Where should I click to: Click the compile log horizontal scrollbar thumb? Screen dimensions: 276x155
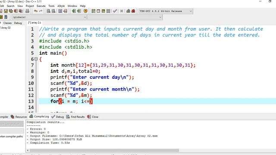[104, 150]
